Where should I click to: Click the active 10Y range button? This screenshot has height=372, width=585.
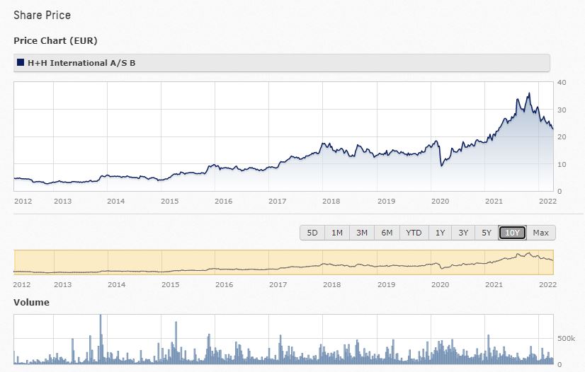point(511,233)
